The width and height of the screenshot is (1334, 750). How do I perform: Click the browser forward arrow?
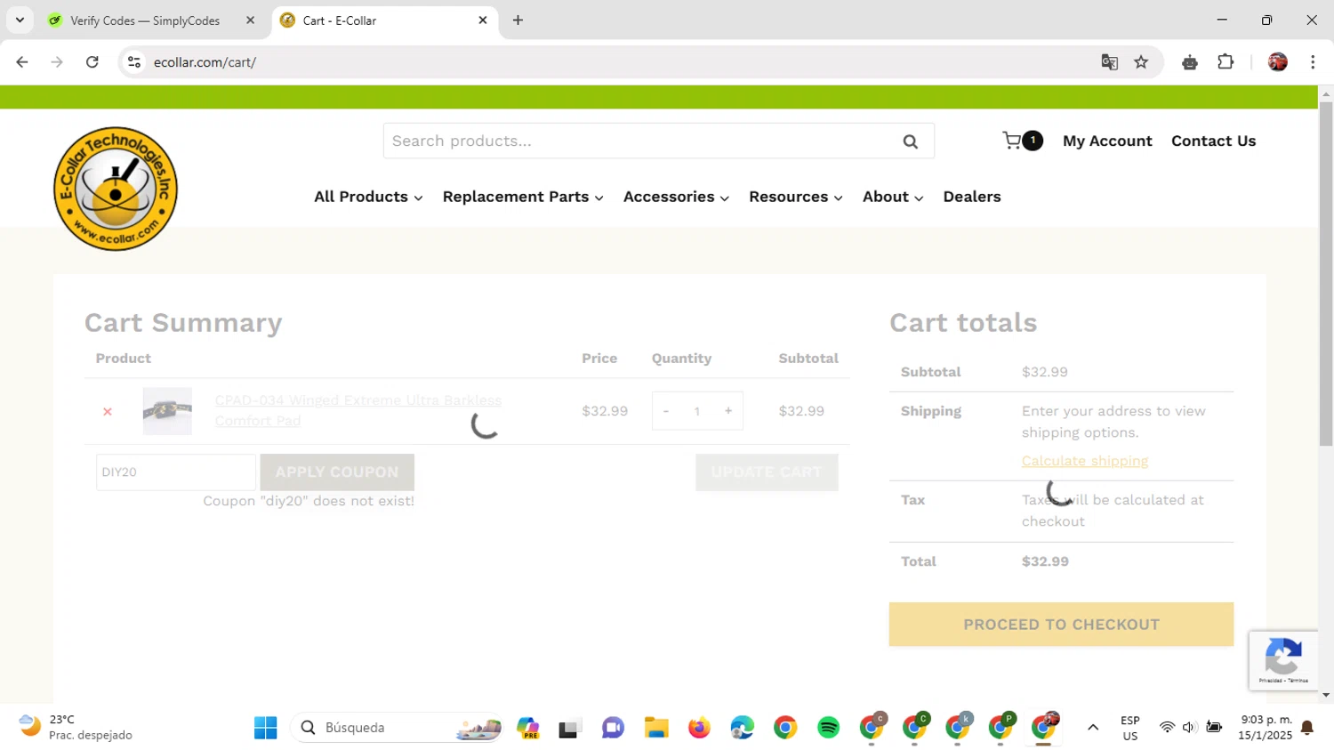pyautogui.click(x=57, y=62)
